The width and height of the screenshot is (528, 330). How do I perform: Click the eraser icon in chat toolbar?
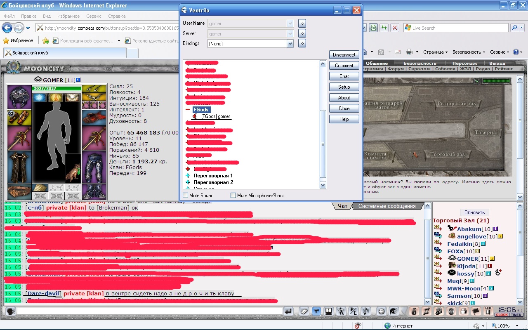[x=304, y=311]
